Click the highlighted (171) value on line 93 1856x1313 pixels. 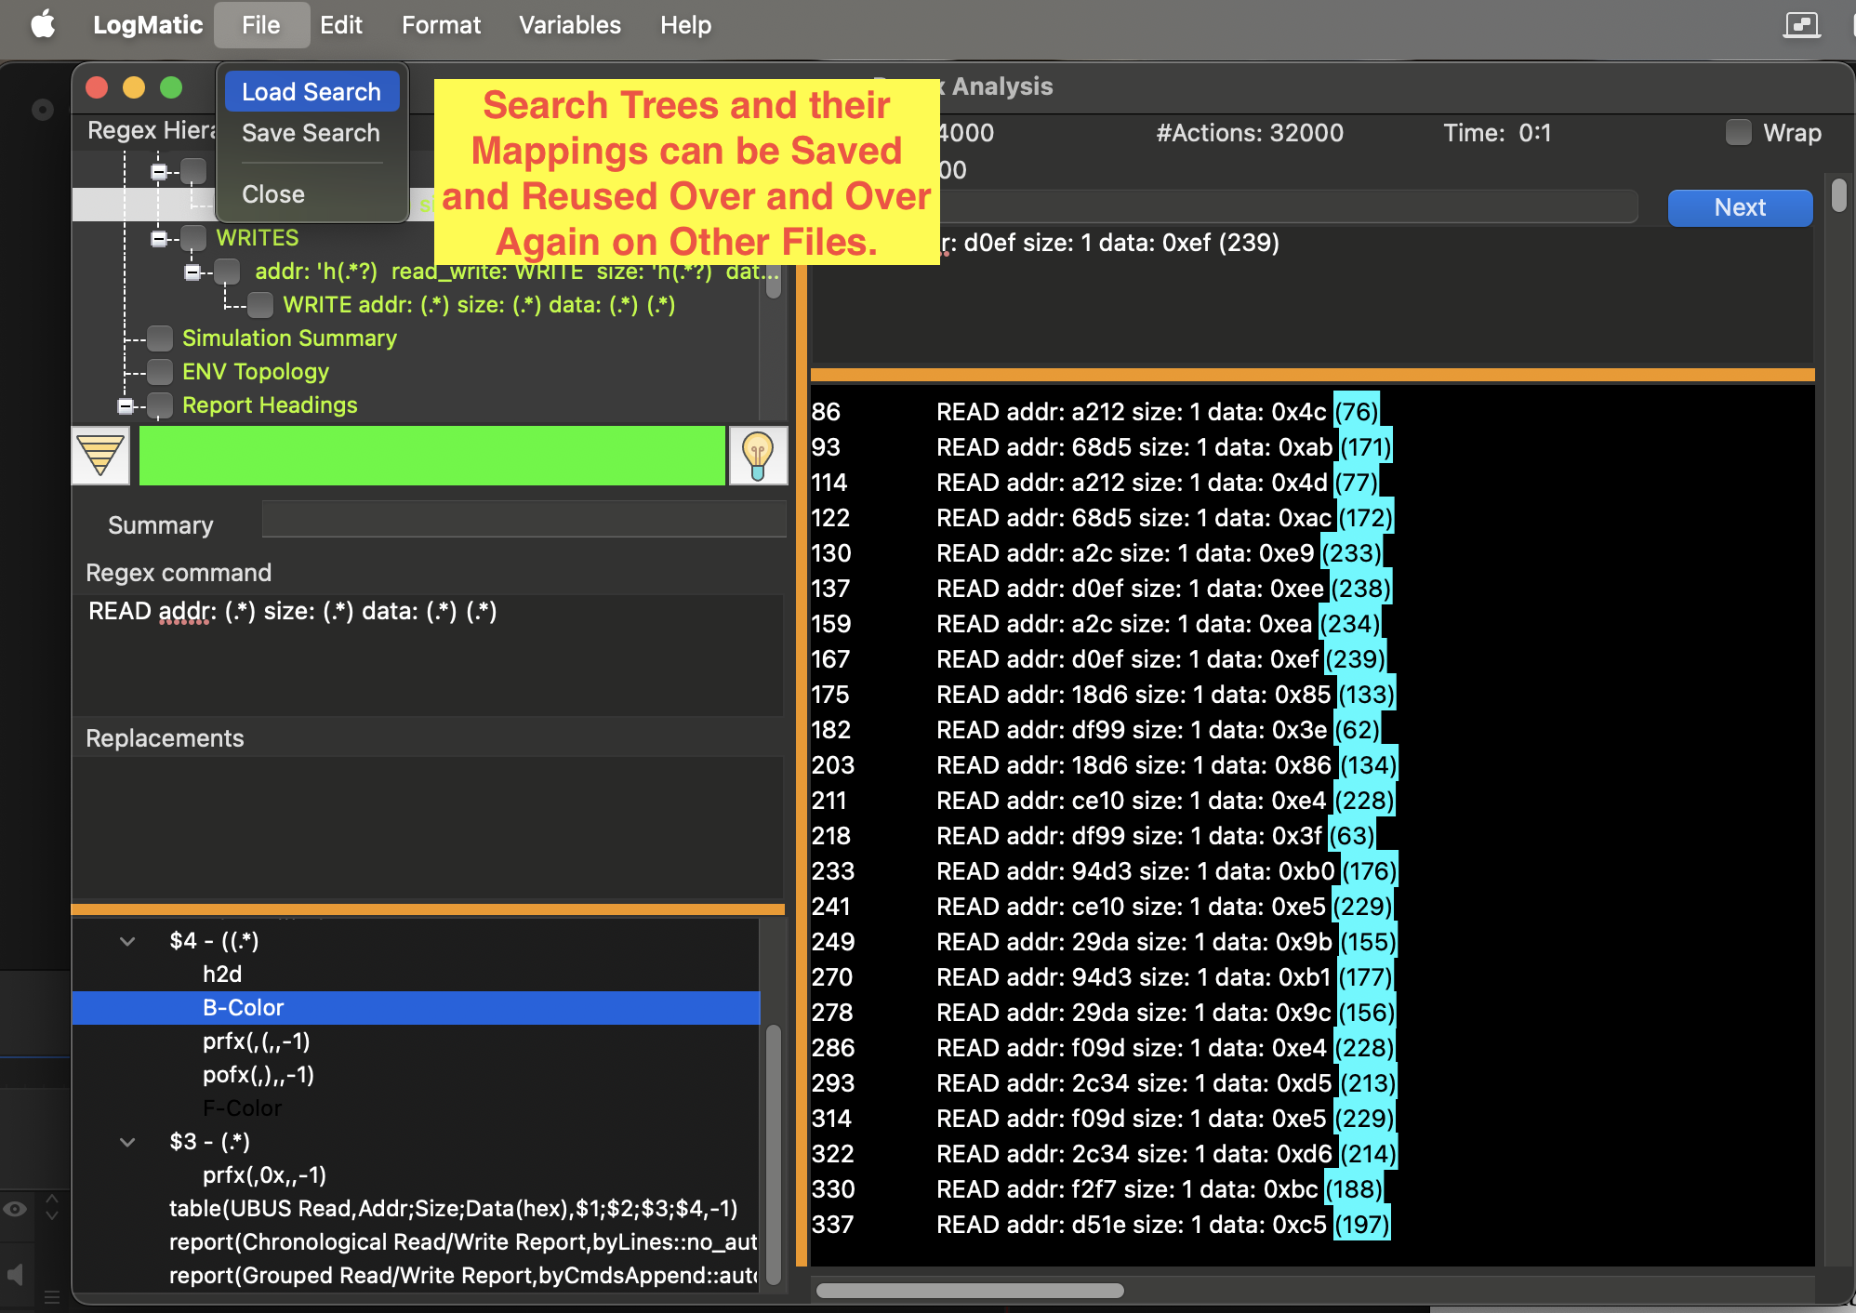click(x=1365, y=447)
